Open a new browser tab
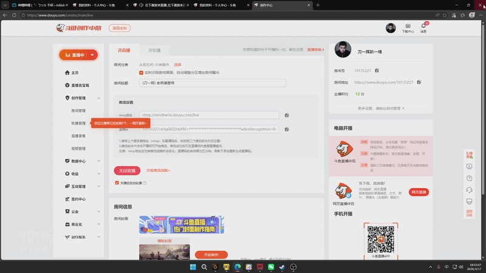 click(318, 5)
